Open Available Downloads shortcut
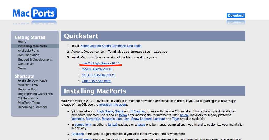The width and height of the screenshot is (269, 140). tap(32, 80)
